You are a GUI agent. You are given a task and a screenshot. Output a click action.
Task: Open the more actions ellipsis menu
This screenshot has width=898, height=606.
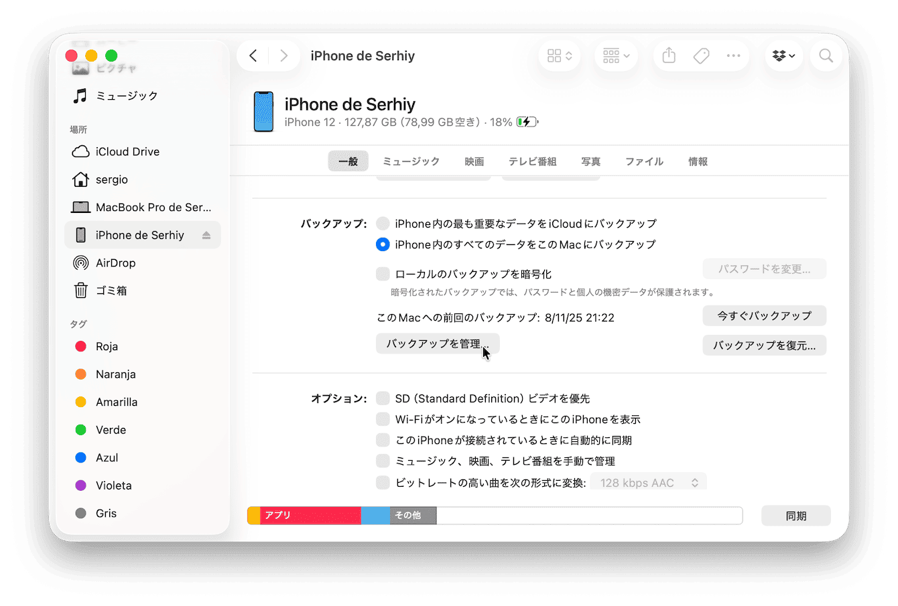[733, 56]
